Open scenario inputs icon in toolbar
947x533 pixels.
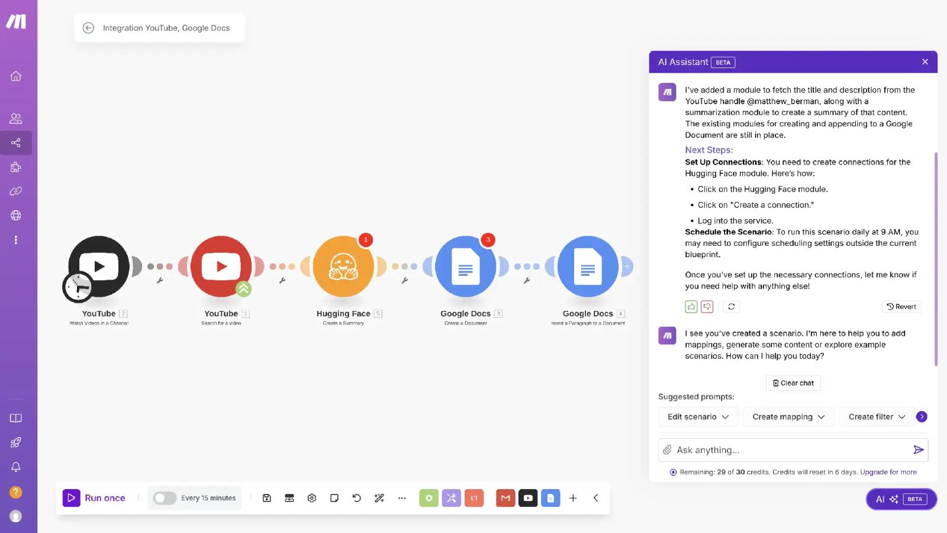[x=289, y=498]
